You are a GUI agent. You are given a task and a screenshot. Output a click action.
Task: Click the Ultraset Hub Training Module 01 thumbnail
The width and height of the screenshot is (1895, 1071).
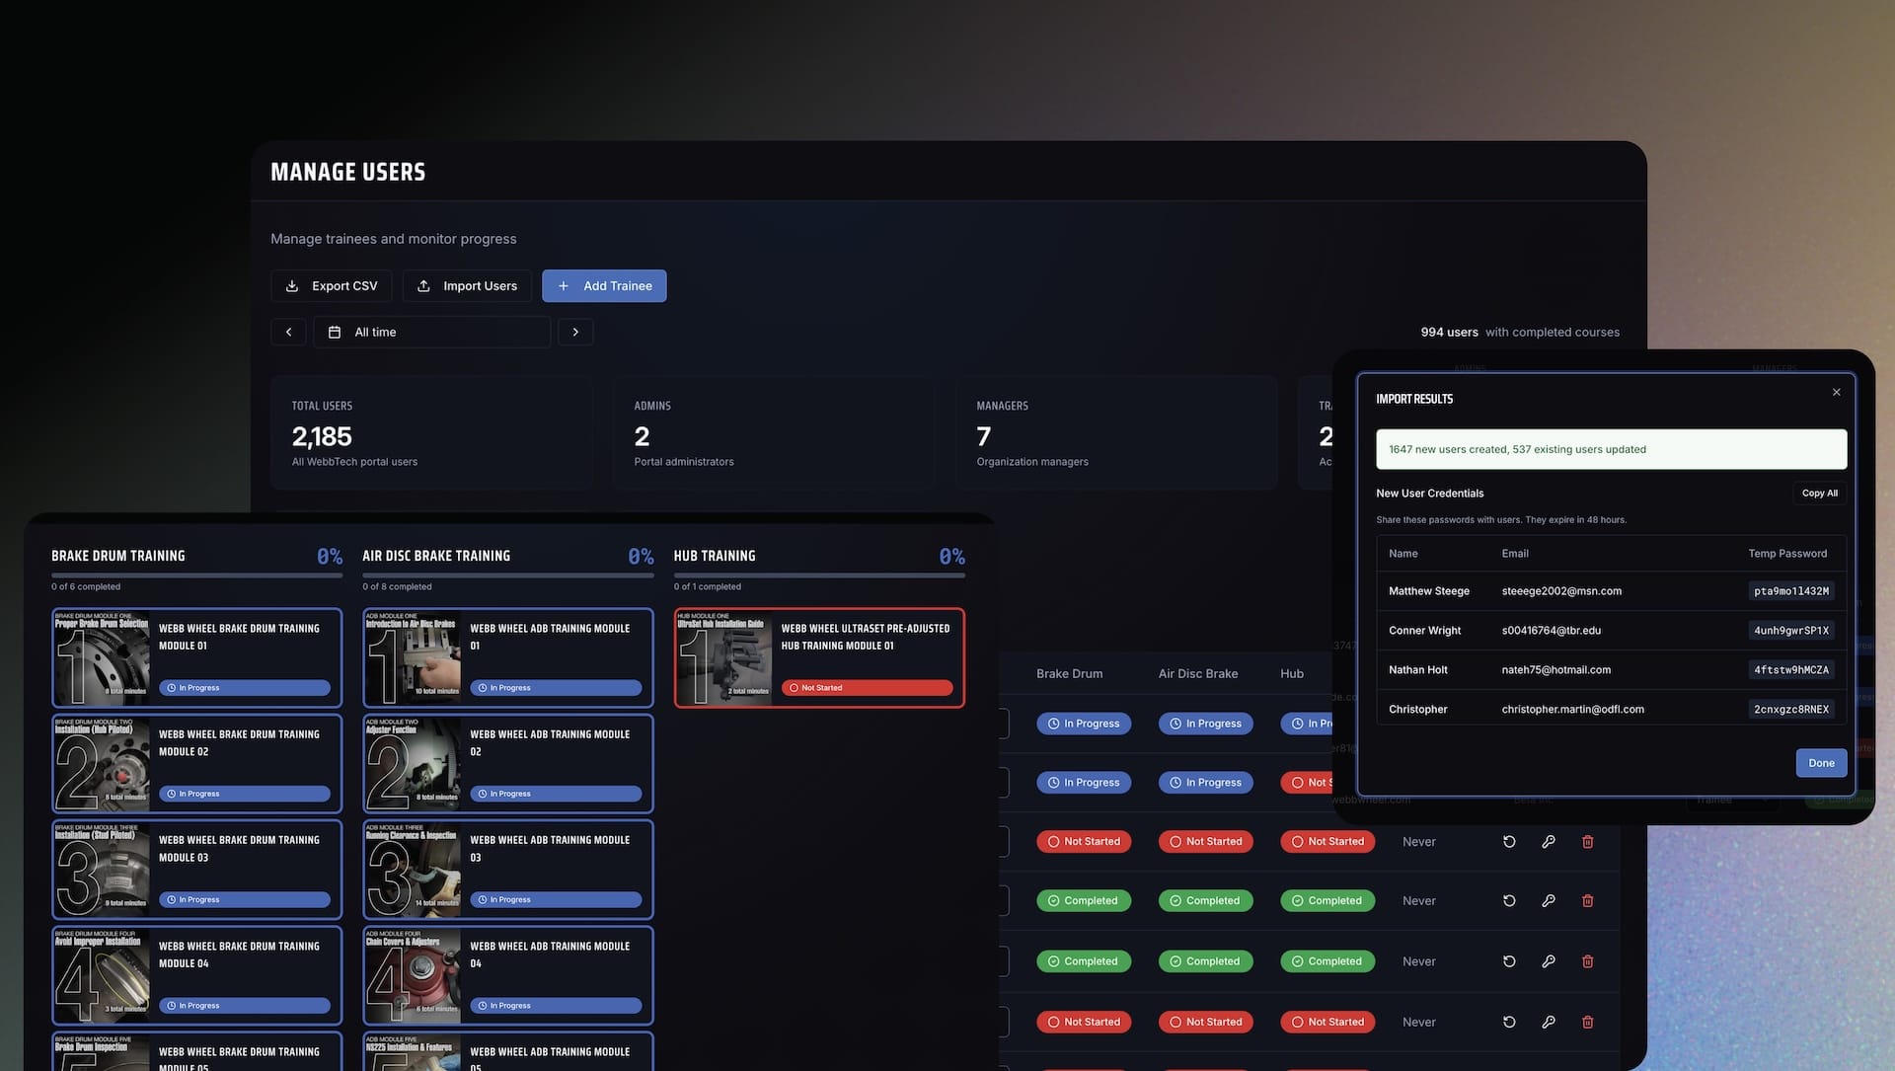click(725, 656)
